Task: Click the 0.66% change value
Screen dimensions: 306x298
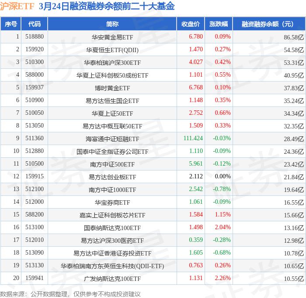Action: pos(223,113)
